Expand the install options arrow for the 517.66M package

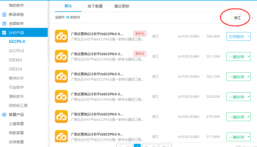tap(248, 137)
